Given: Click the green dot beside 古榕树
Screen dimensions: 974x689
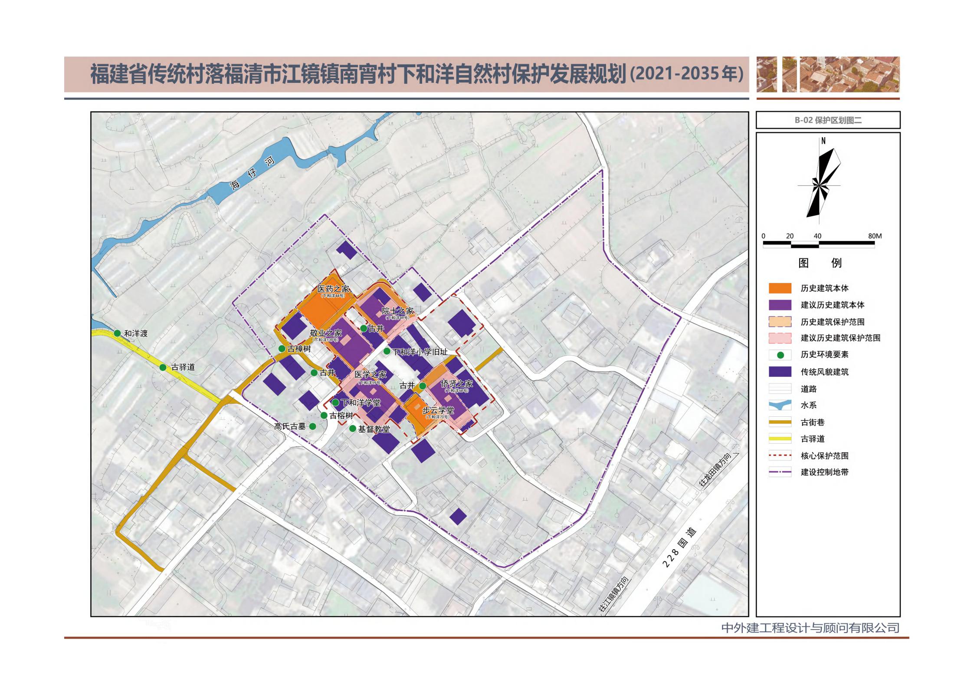Looking at the screenshot, I should point(324,415).
